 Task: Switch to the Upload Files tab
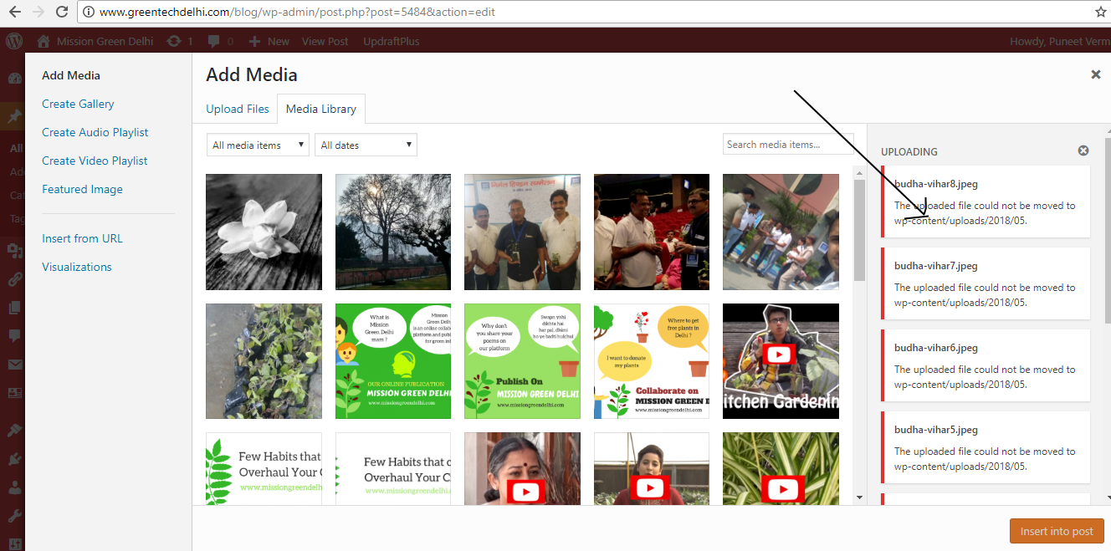[238, 109]
